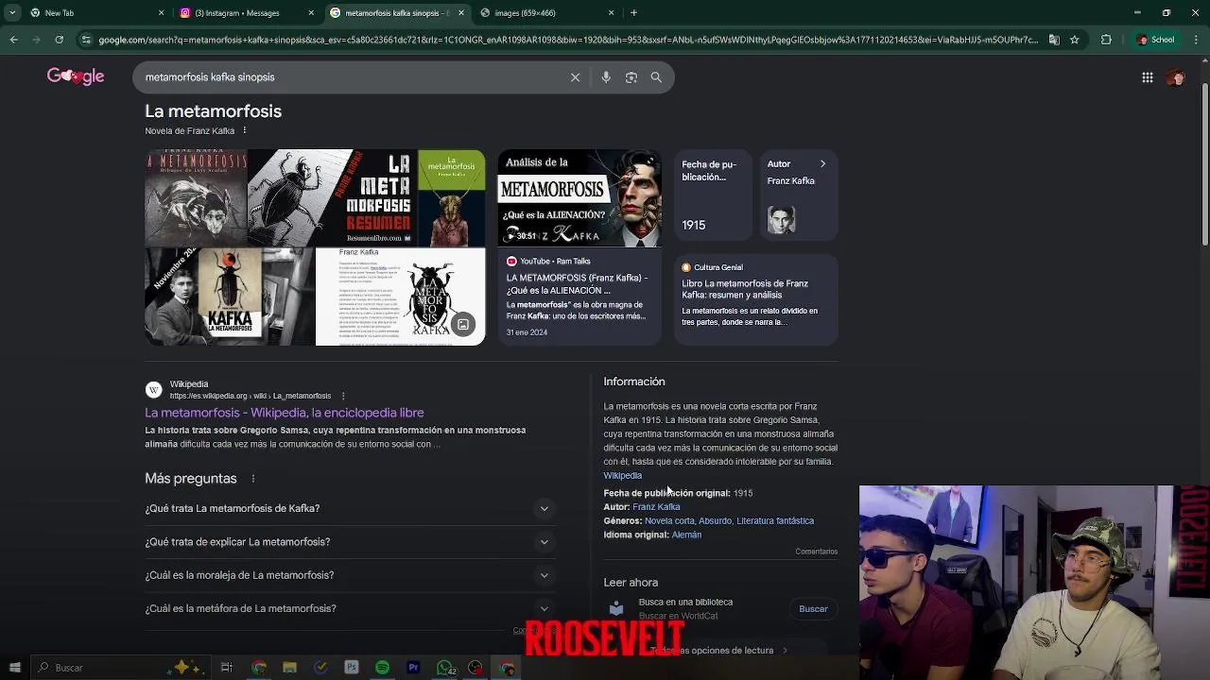
Task: Open the Wikipedia source link under Información
Action: 622,475
